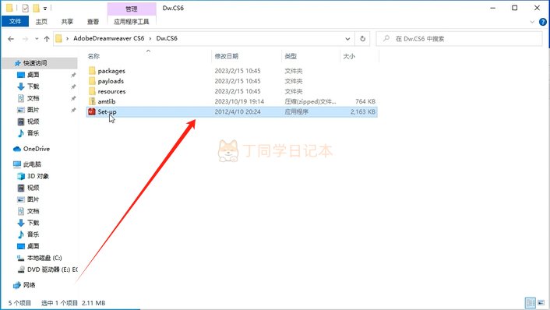Open 本地磁盘 (C:) drive

pyautogui.click(x=44, y=258)
